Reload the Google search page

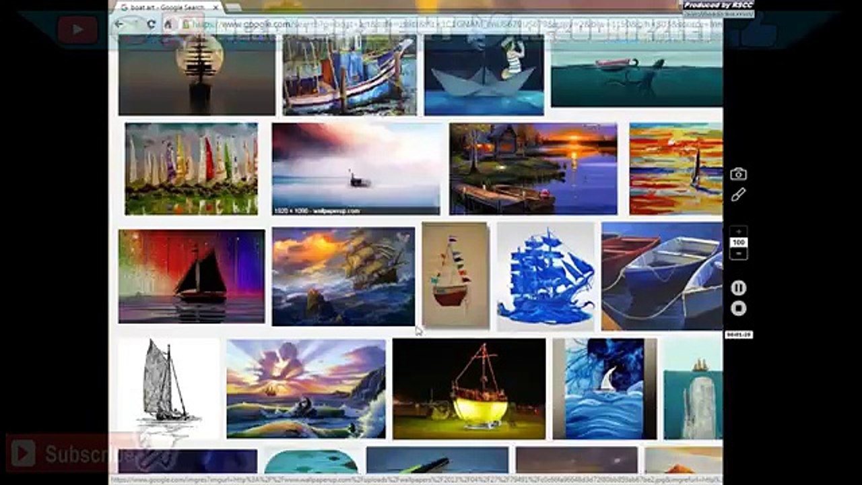coord(151,24)
